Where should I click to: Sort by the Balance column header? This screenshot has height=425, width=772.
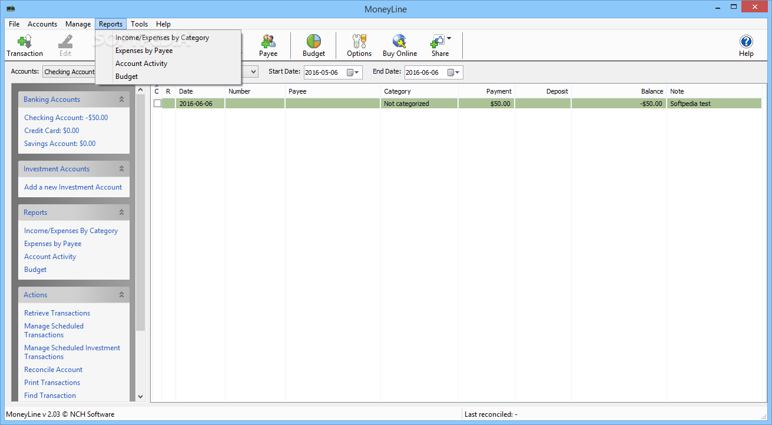[619, 91]
